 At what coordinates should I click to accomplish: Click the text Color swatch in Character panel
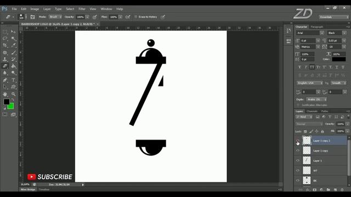click(x=339, y=59)
